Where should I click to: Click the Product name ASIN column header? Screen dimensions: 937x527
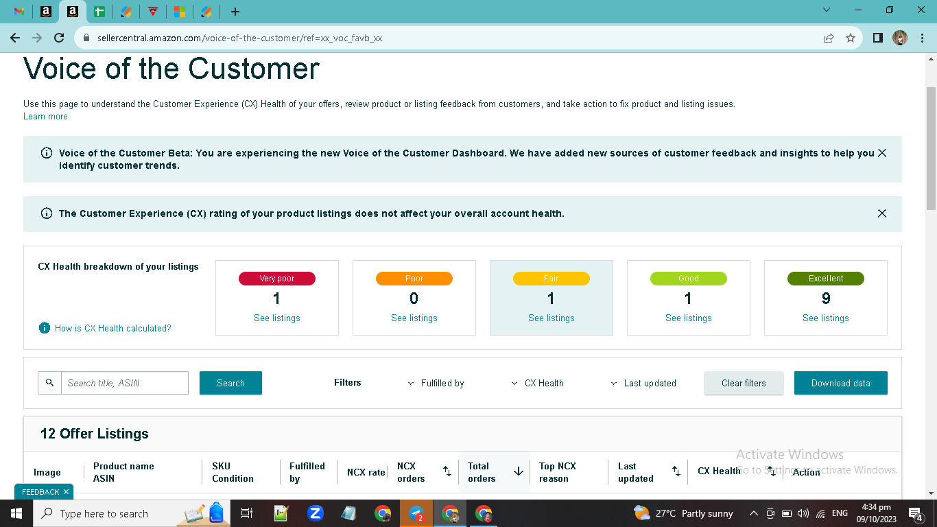(x=123, y=472)
